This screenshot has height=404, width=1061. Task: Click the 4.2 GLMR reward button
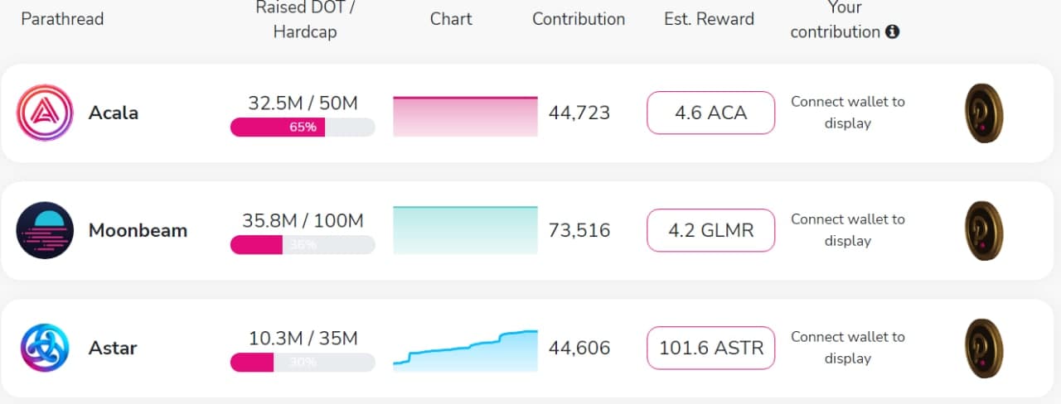click(710, 230)
